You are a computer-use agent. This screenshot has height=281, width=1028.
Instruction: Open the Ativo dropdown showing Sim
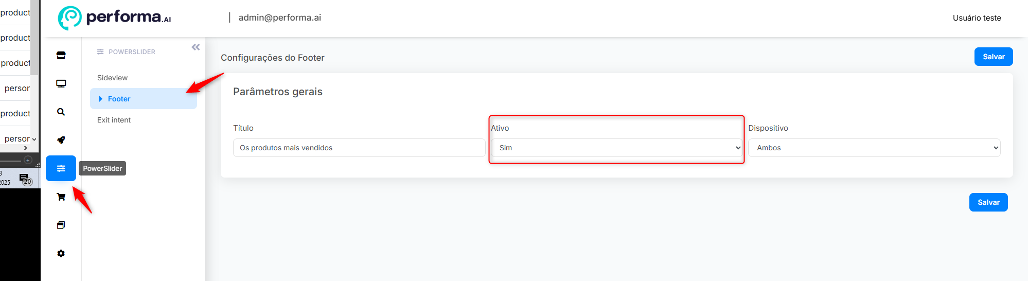[x=616, y=148]
